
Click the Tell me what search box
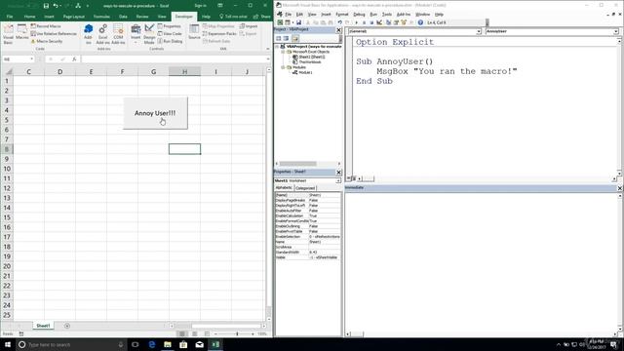(x=233, y=17)
